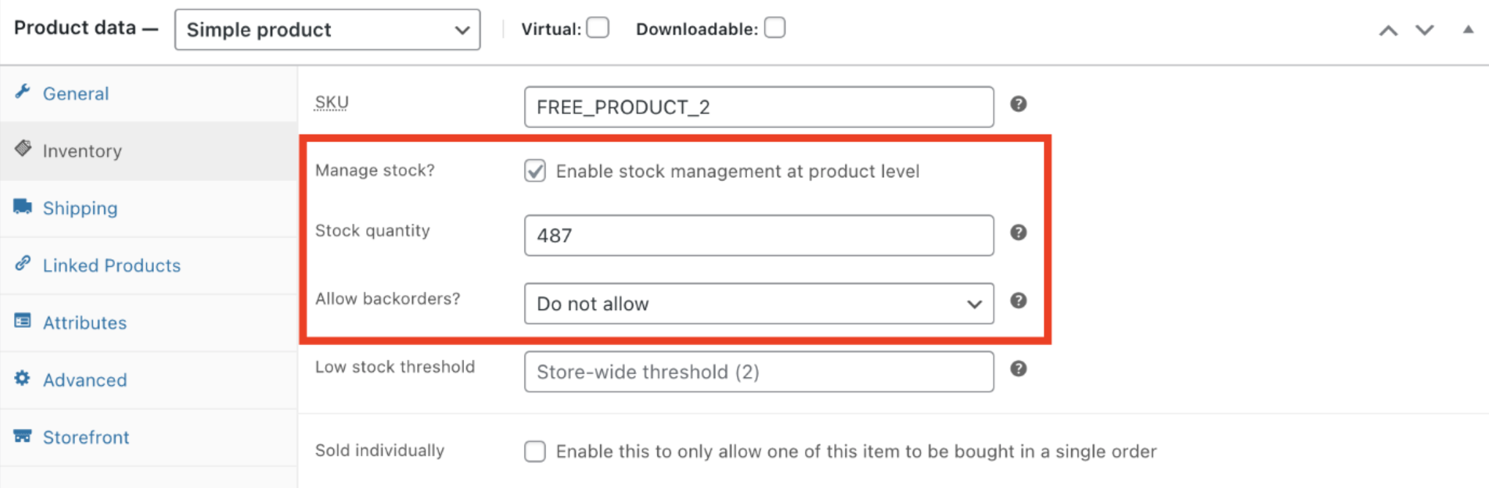Click the wrench icon beside General

tap(23, 91)
